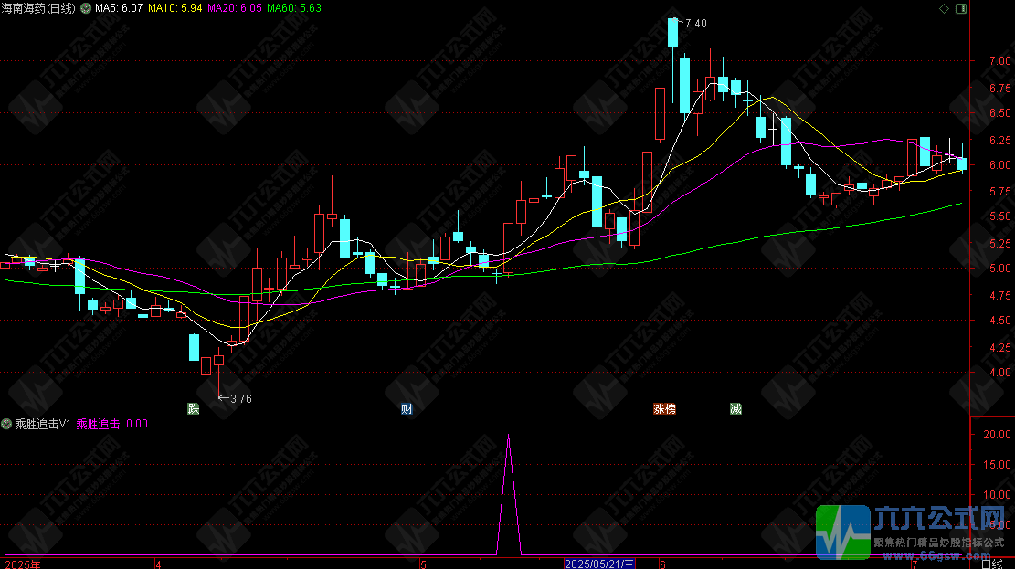Image resolution: width=1015 pixels, height=569 pixels.
Task: Select the MA60: 5.63 legend label
Action: click(x=294, y=8)
